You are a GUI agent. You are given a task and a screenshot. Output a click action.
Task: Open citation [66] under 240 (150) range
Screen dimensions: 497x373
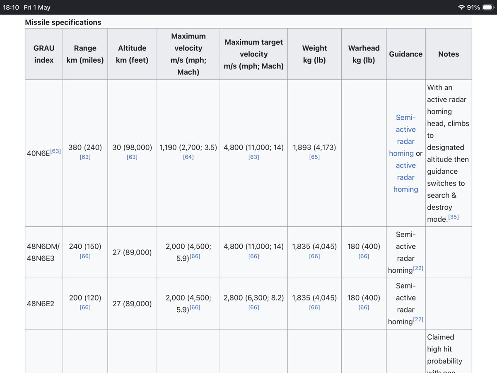point(85,256)
